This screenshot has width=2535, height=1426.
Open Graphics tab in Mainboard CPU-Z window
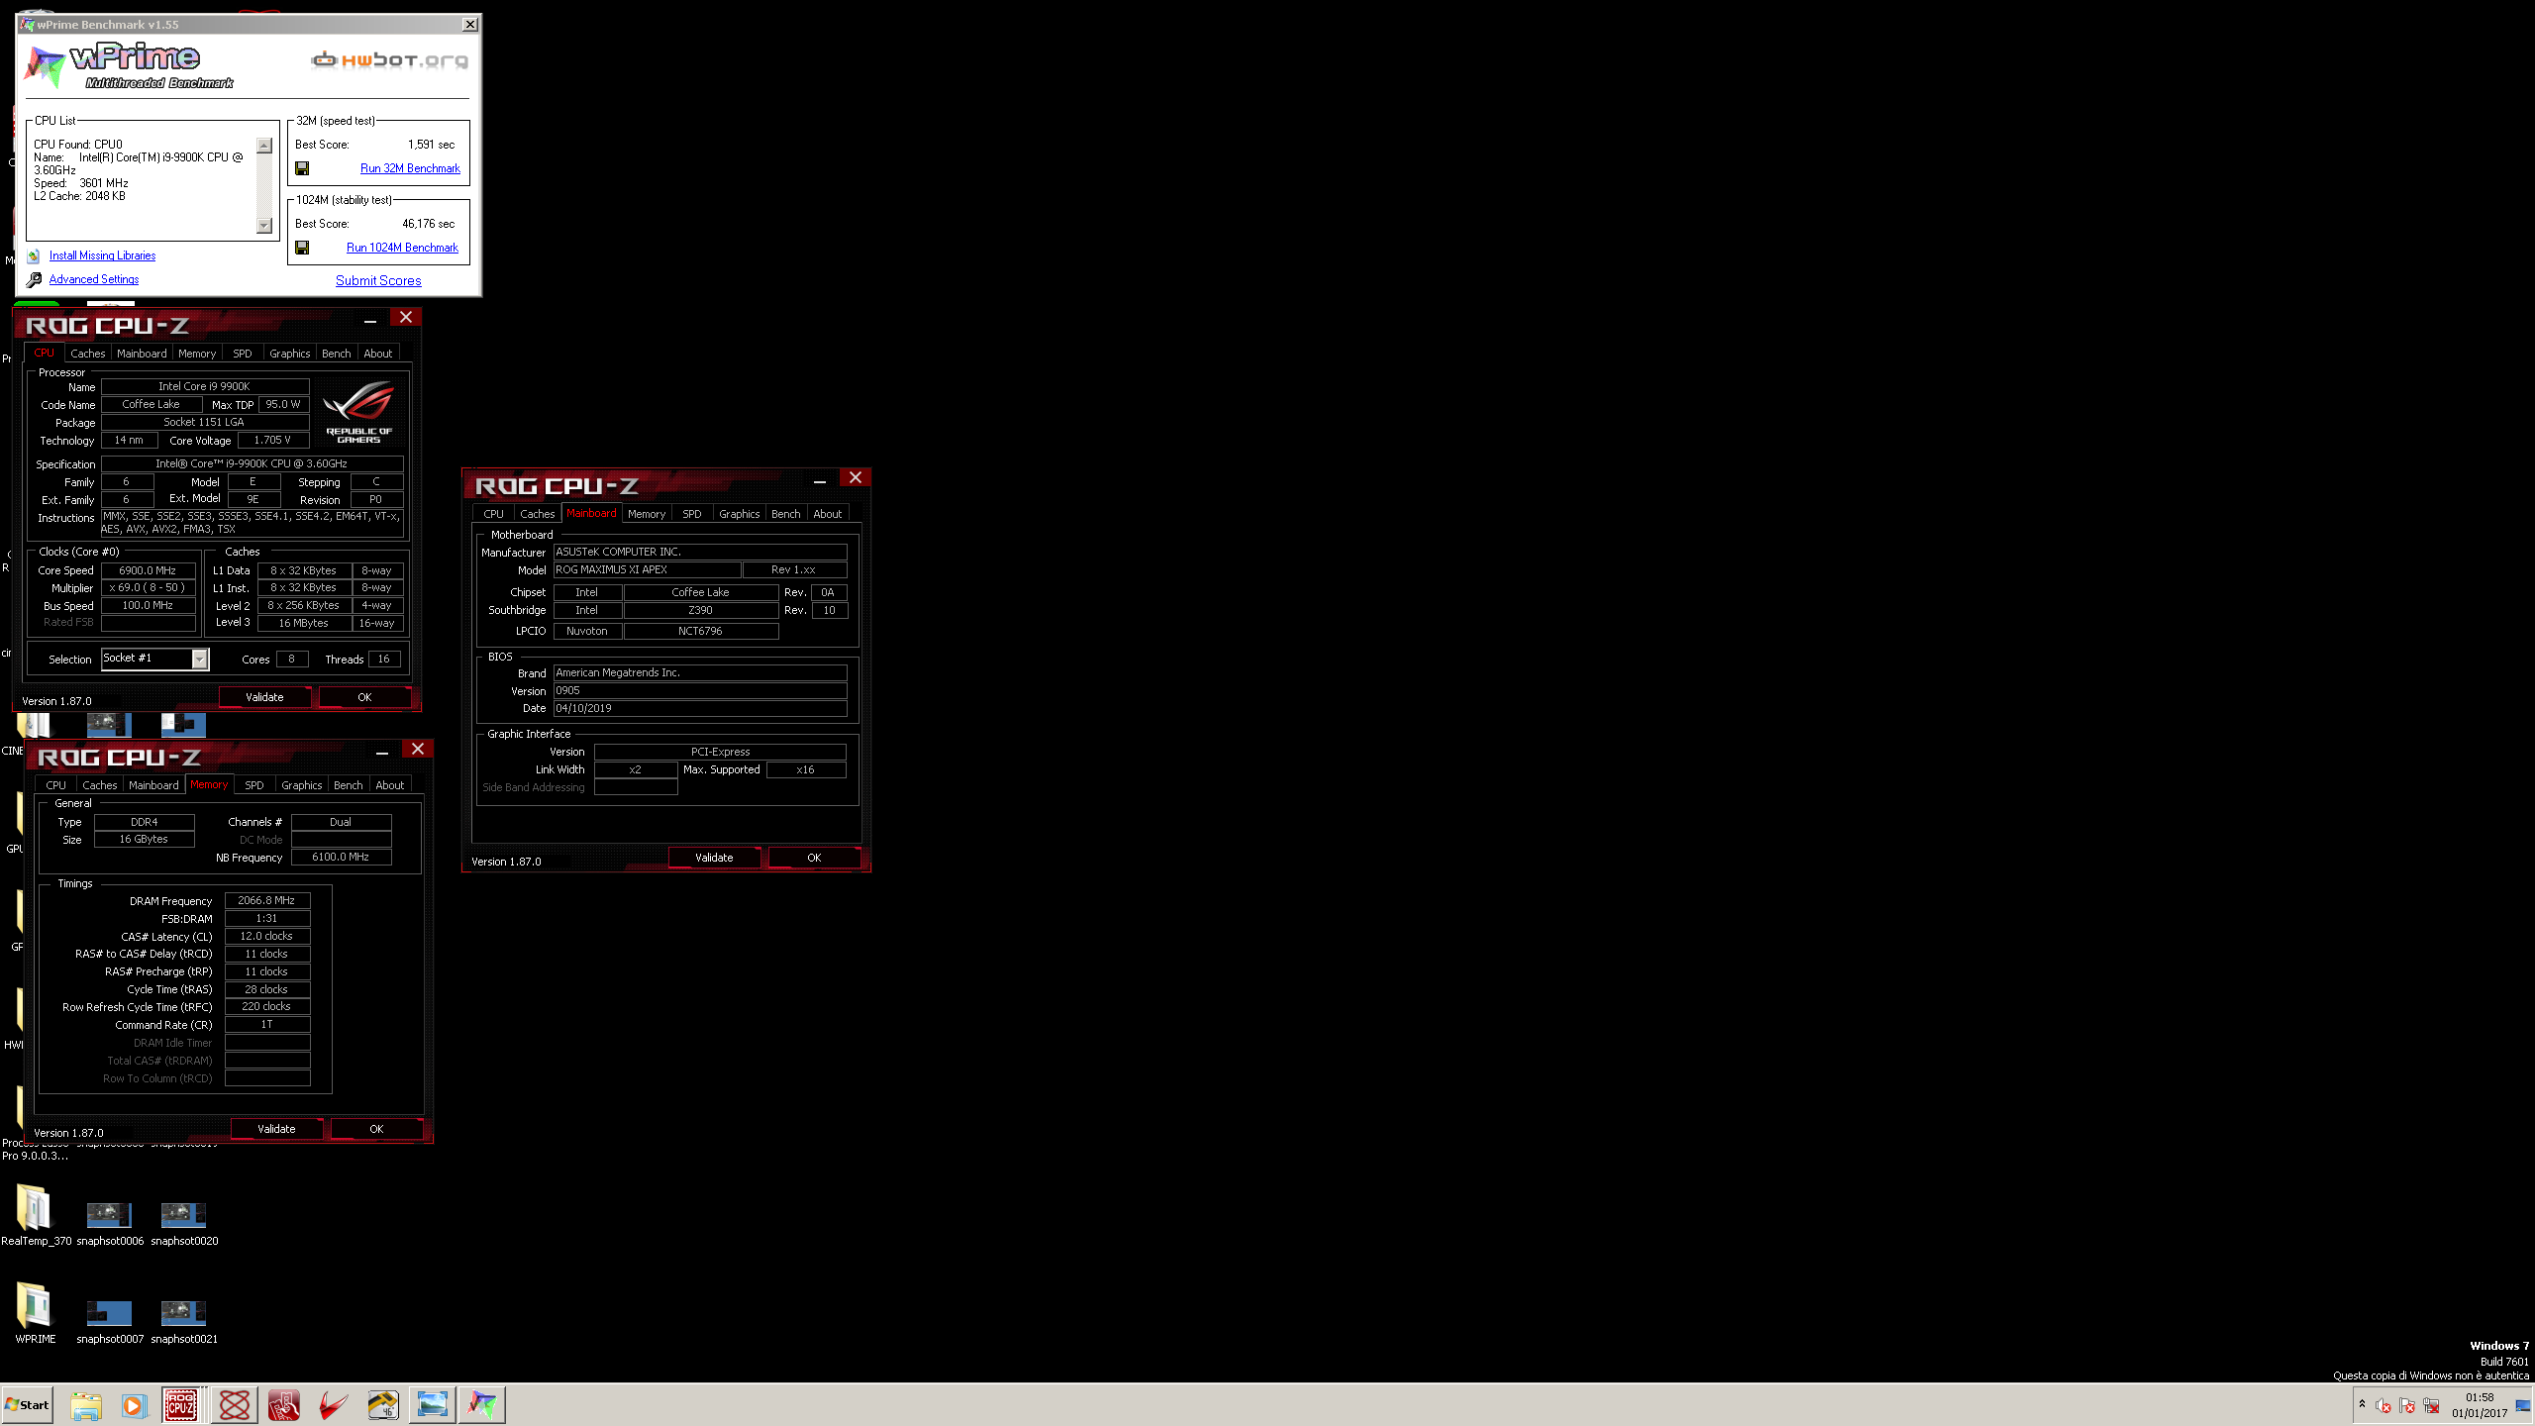[x=740, y=514]
